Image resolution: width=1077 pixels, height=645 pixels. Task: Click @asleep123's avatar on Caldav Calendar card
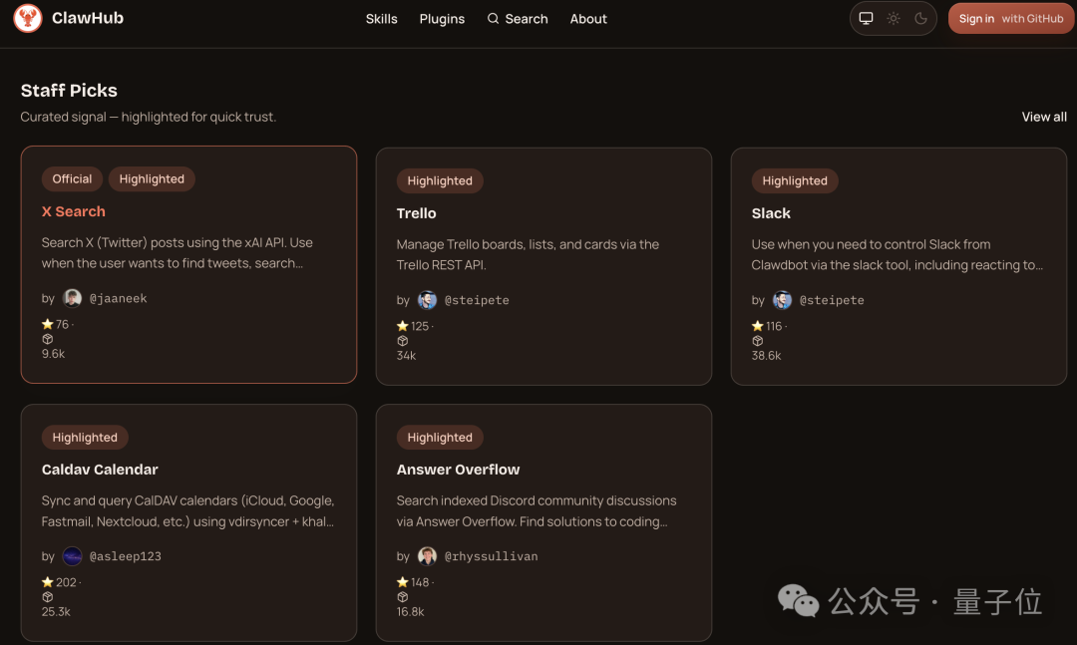73,556
